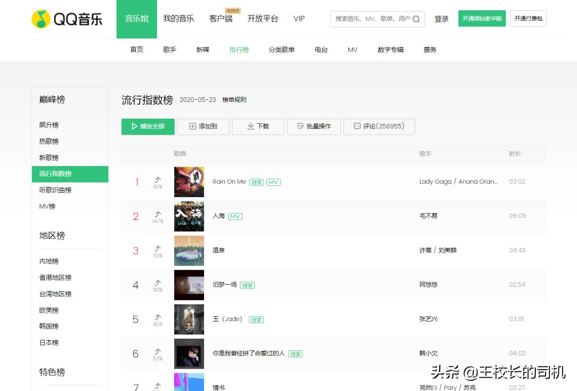Switch to the 歌手 tab
This screenshot has height=391, width=577.
pyautogui.click(x=169, y=49)
